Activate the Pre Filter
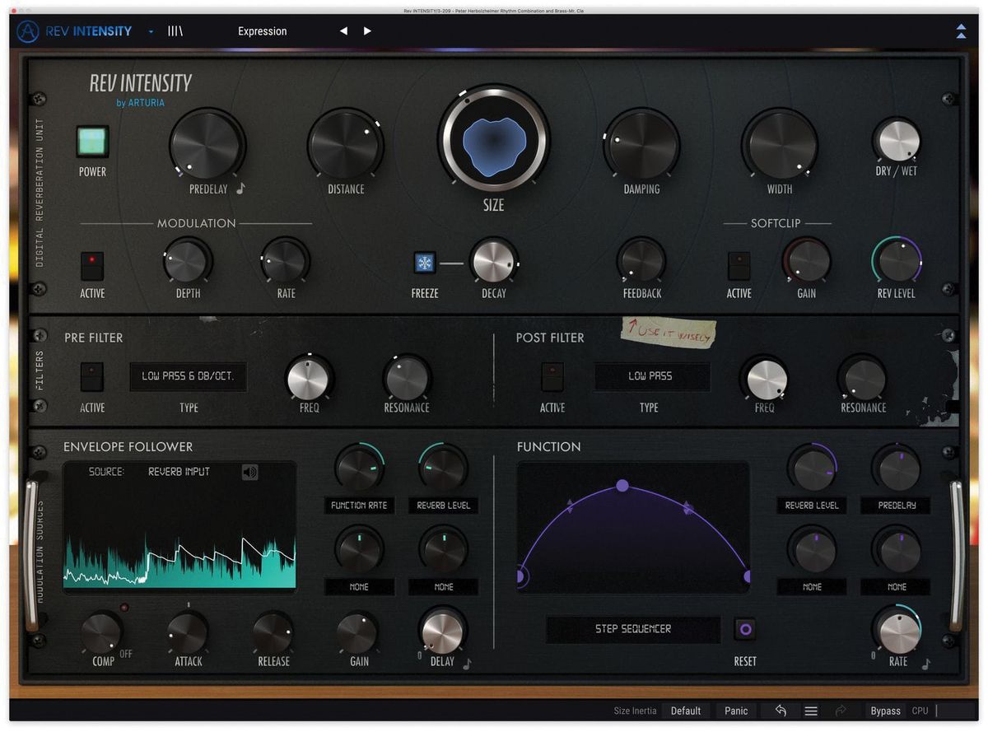Image resolution: width=988 pixels, height=732 pixels. point(91,376)
